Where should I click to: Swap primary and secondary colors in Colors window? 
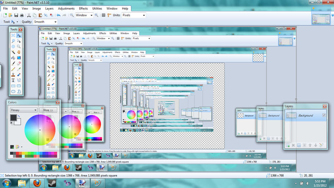[x=19, y=116]
